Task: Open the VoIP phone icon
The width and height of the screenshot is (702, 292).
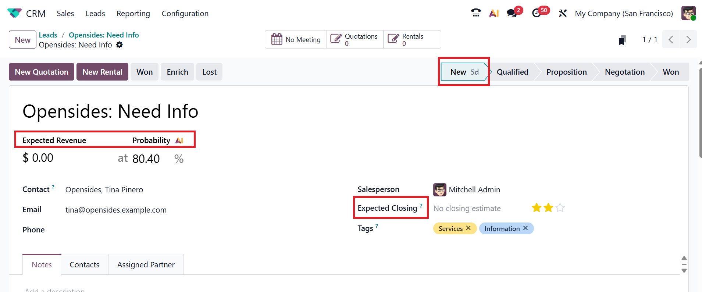Action: (x=476, y=13)
